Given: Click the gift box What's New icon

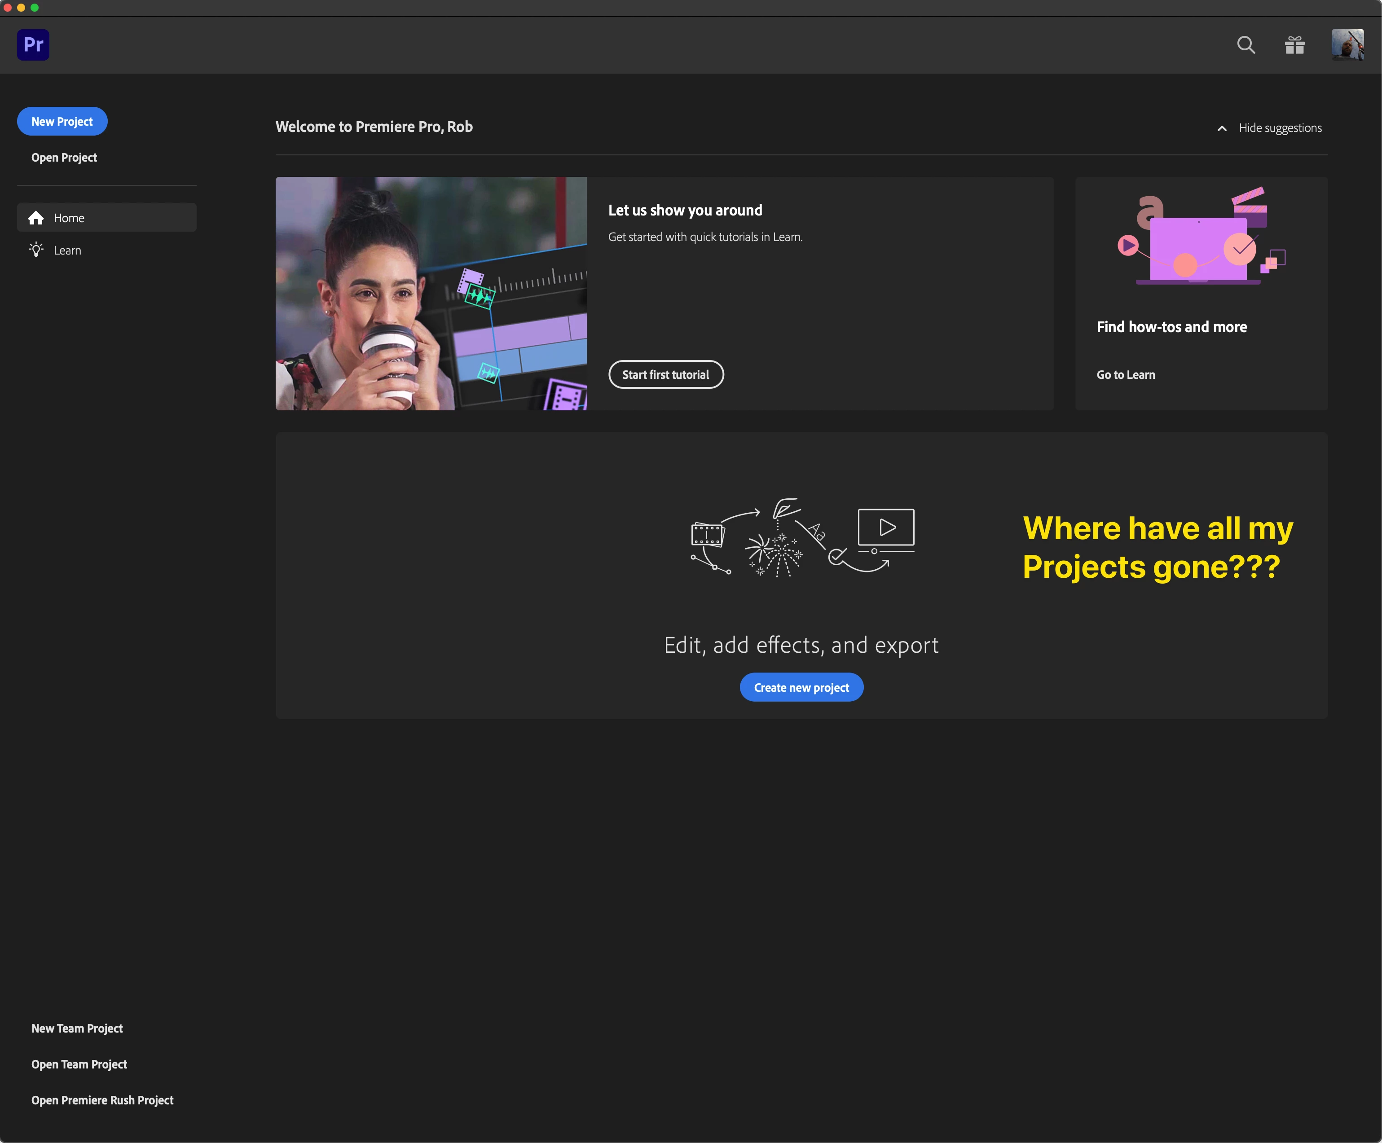Looking at the screenshot, I should (x=1294, y=45).
